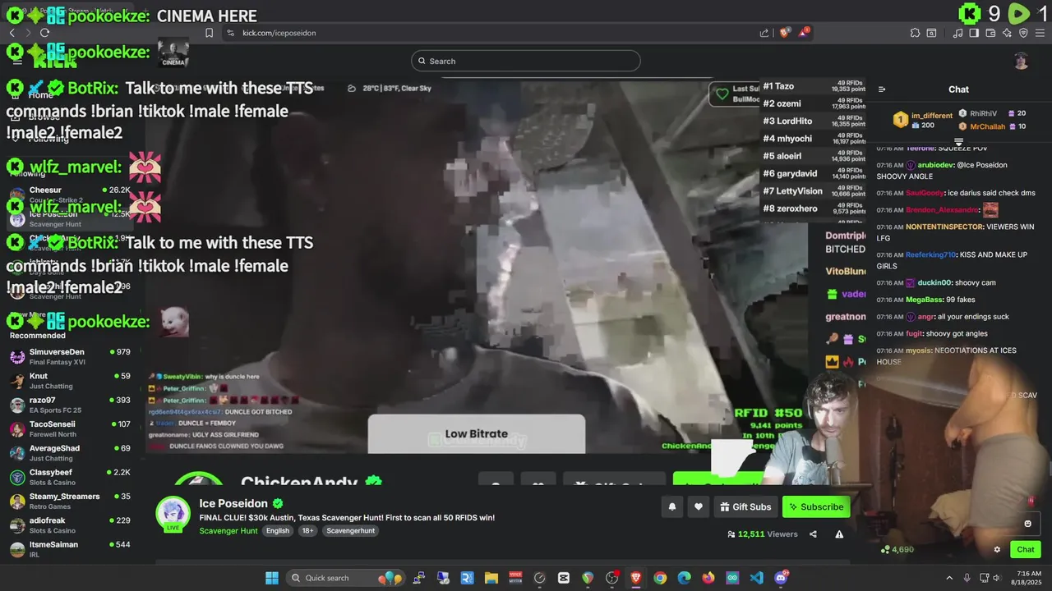Click MrChallah in the gifter leaderboard
The width and height of the screenshot is (1052, 591).
coord(987,126)
